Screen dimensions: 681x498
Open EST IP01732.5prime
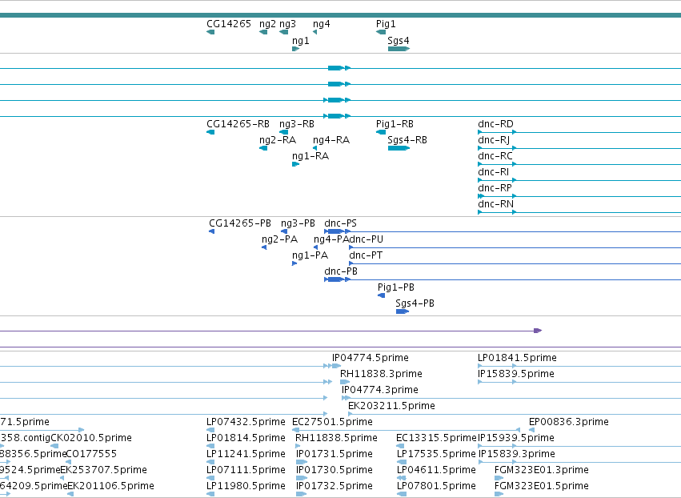334,486
